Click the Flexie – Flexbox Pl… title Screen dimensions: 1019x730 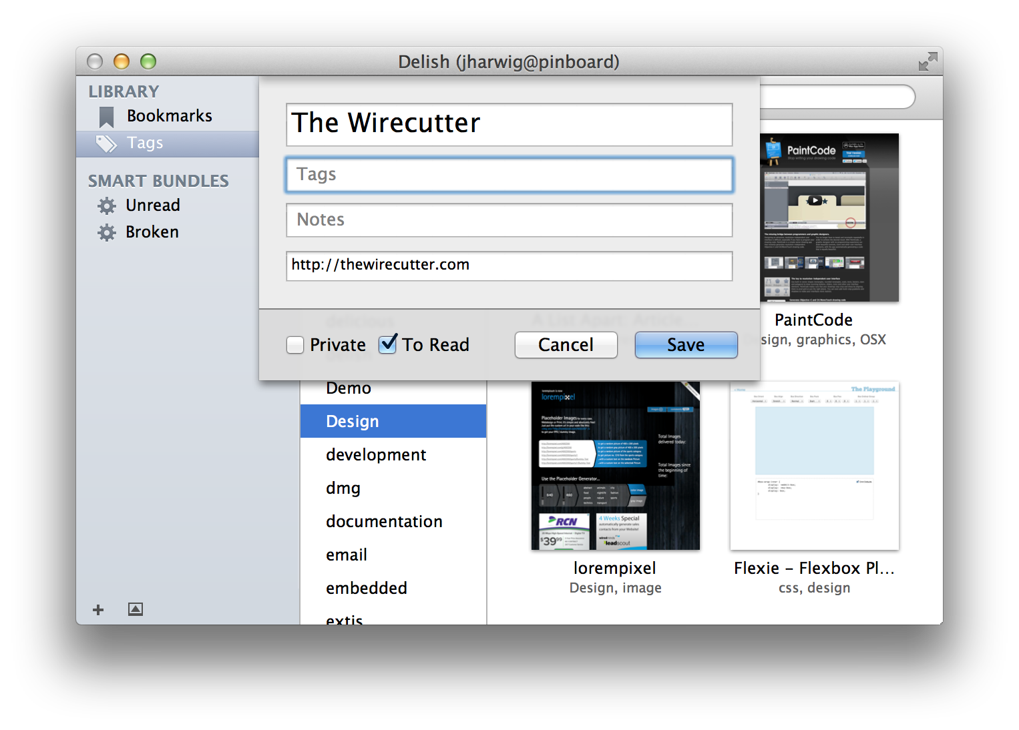814,569
